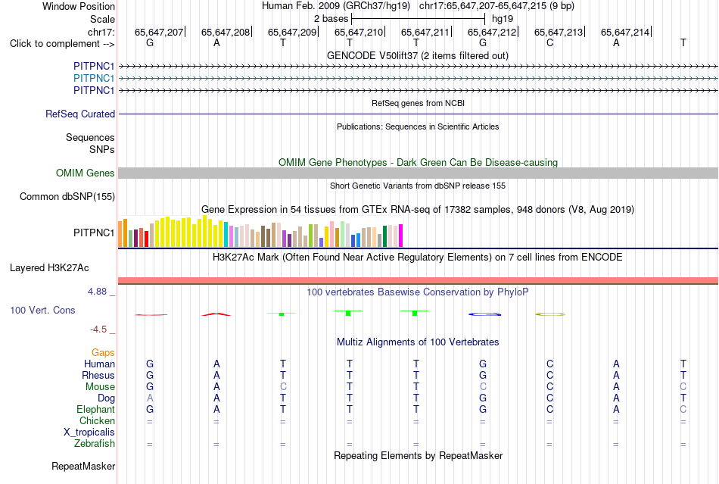Select the Window Position label
The image size is (719, 484).
click(x=79, y=6)
